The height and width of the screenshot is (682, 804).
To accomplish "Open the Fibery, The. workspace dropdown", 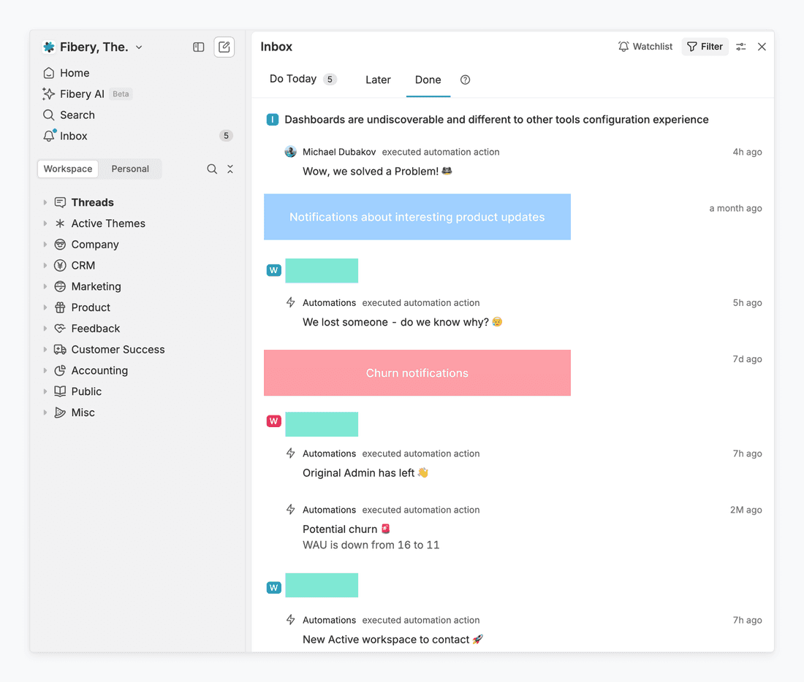I will tap(92, 46).
